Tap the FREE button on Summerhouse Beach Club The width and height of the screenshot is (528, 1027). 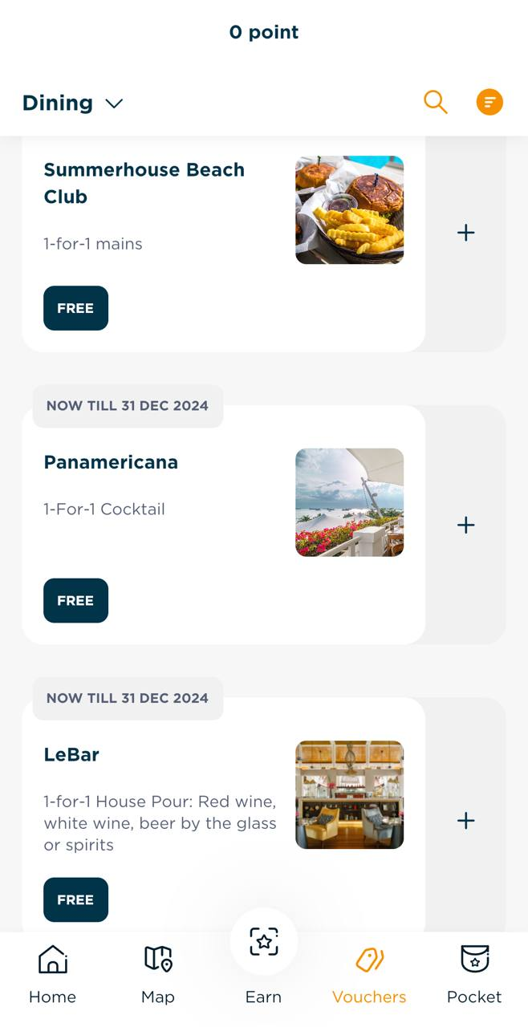[x=75, y=308]
